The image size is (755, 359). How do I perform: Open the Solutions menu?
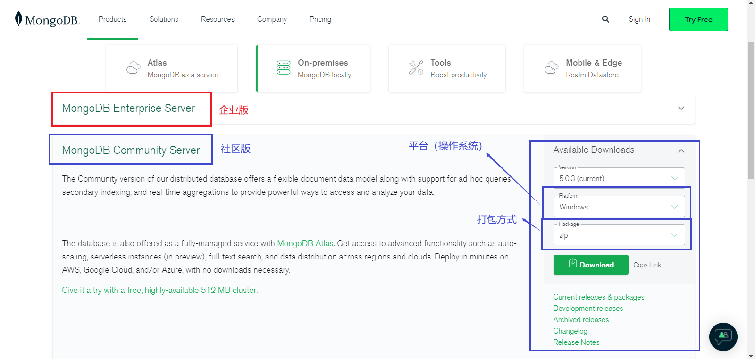click(x=164, y=19)
